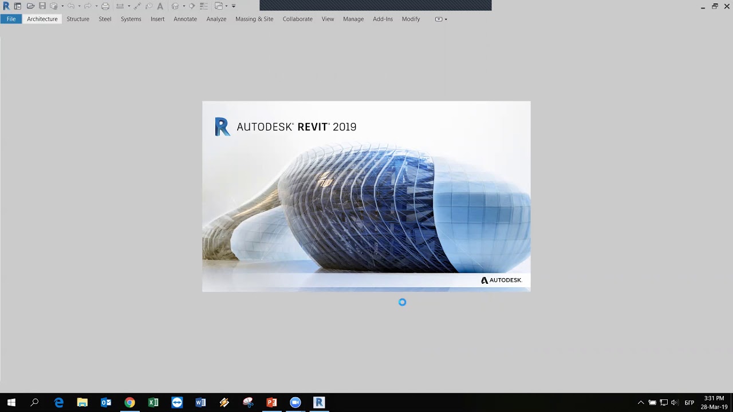Select the Aligned Dimension tool icon
733x412 pixels.
coord(137,6)
